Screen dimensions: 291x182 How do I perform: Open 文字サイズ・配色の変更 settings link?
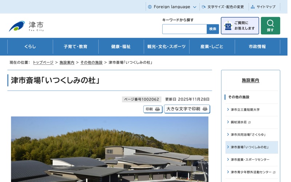point(226,7)
